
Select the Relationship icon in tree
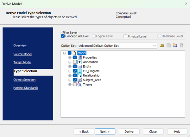pos(80,75)
